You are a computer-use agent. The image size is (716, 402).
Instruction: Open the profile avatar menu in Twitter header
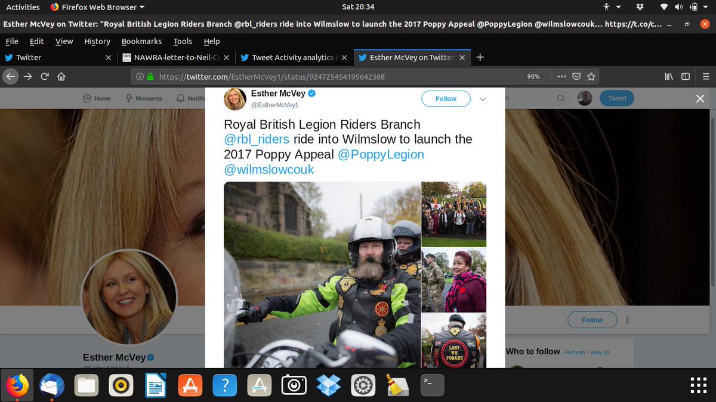(585, 98)
